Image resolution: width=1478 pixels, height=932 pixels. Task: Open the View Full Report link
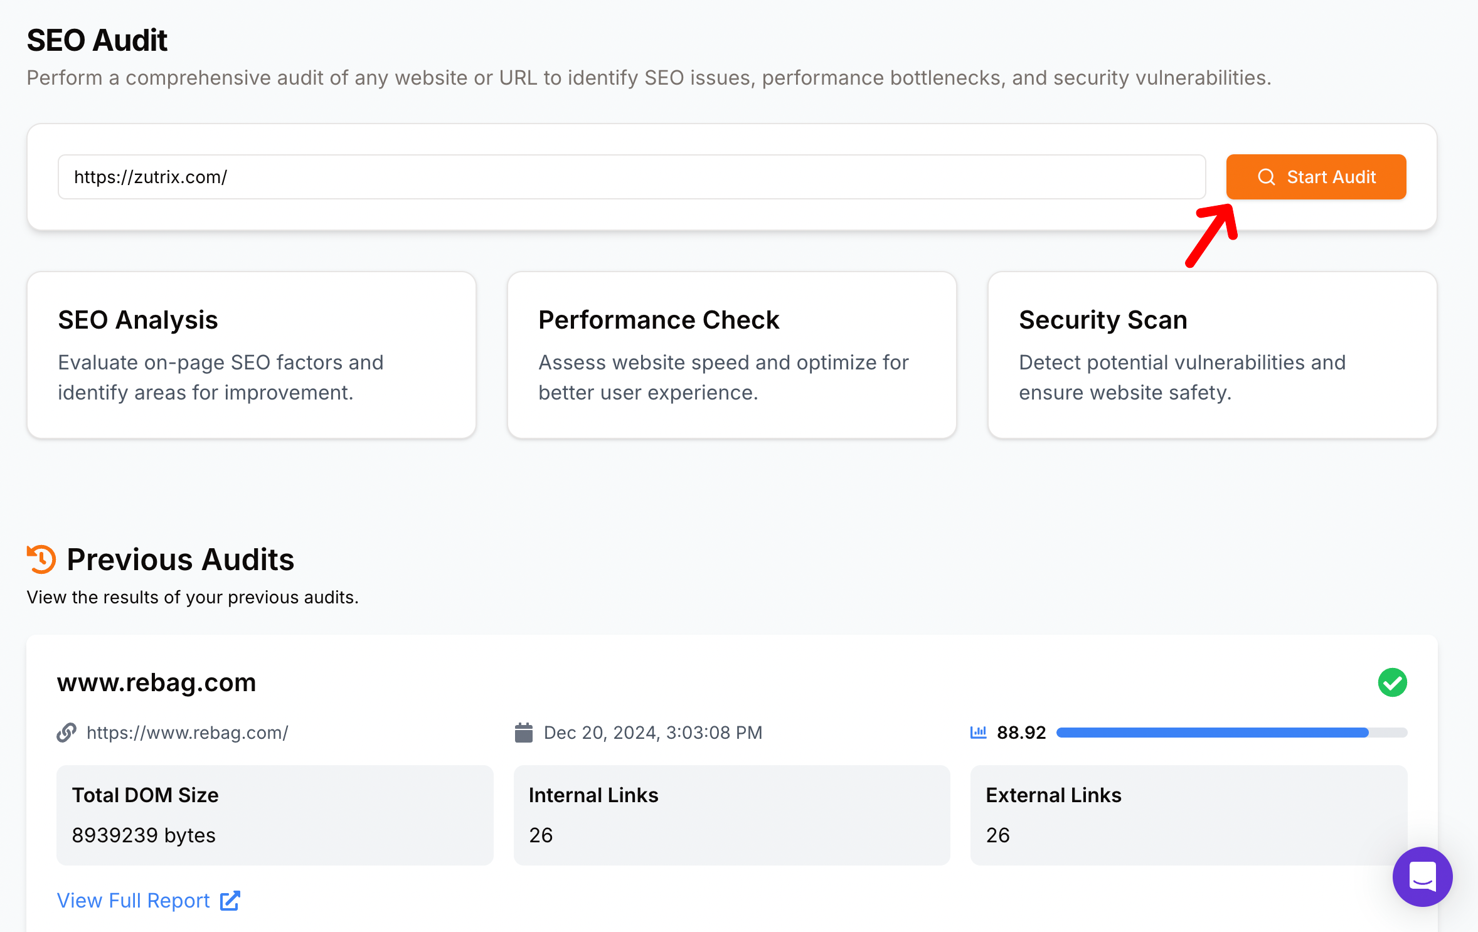(149, 901)
